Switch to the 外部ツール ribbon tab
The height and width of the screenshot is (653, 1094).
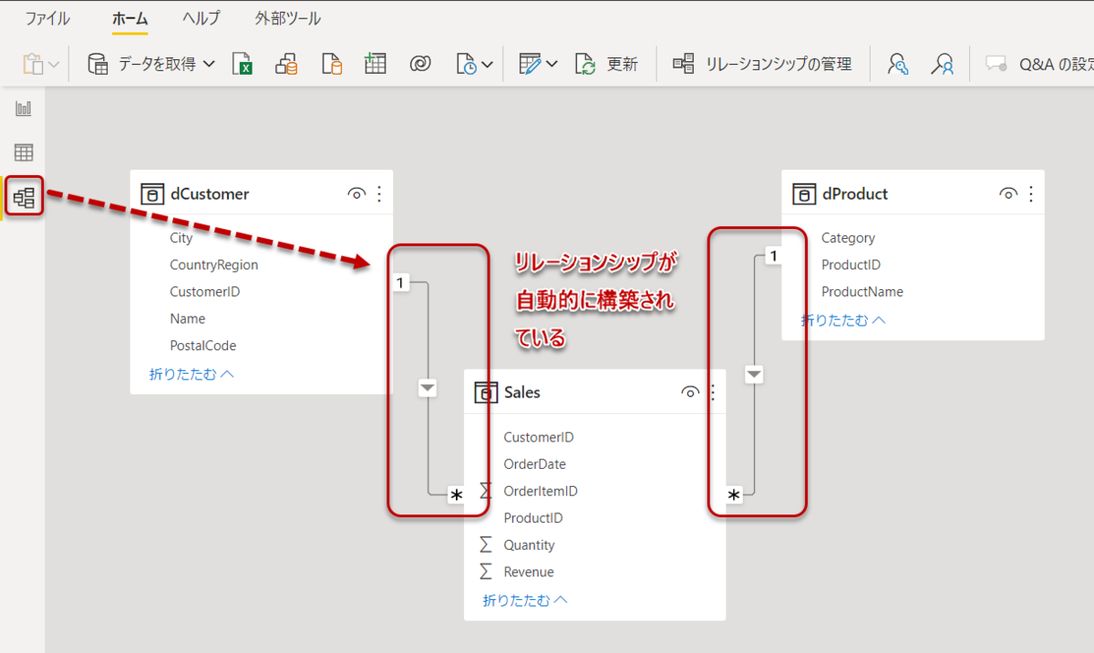point(287,17)
